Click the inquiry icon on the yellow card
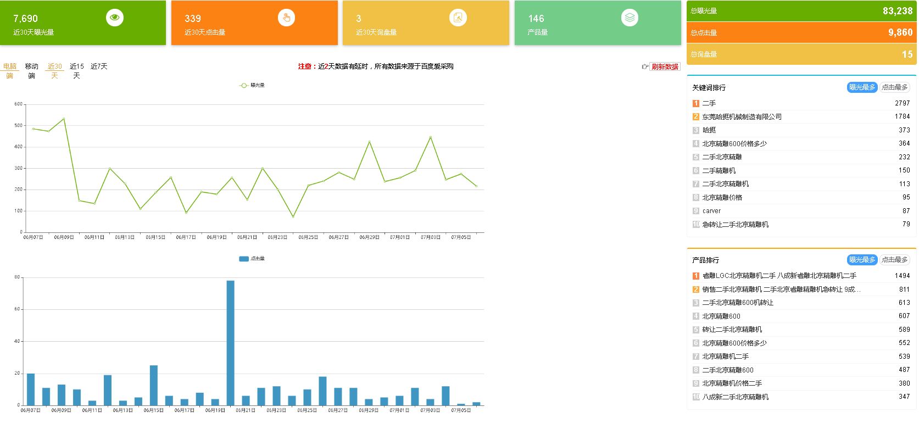This screenshot has width=919, height=423. click(458, 18)
